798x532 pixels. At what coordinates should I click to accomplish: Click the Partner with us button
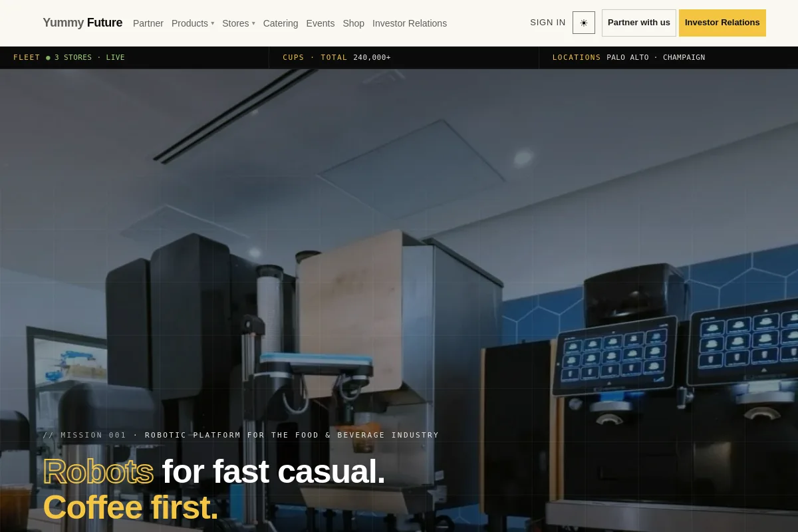pyautogui.click(x=639, y=23)
